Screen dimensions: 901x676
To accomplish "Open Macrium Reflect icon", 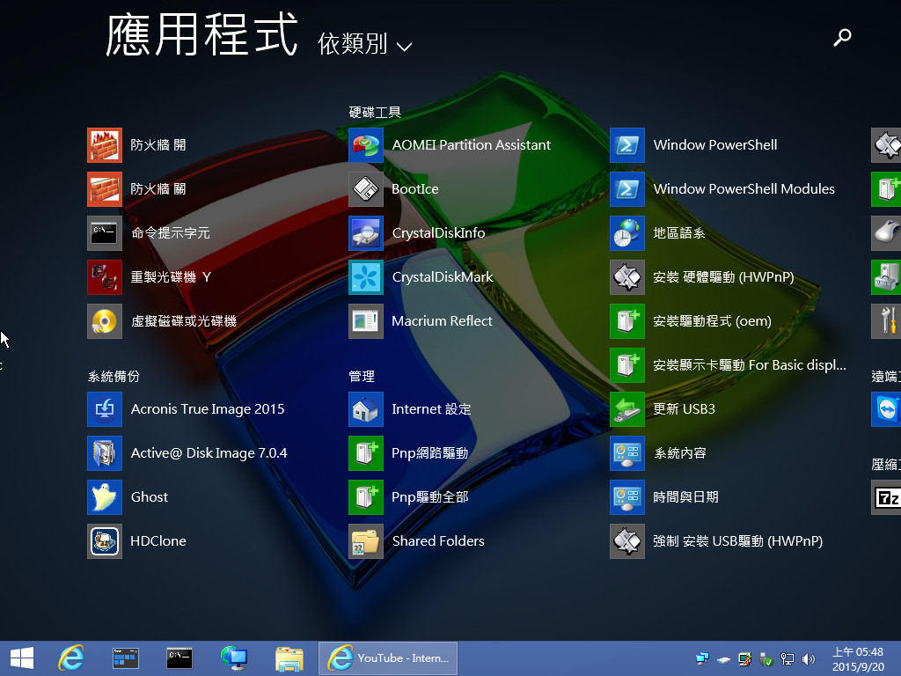I will [366, 320].
